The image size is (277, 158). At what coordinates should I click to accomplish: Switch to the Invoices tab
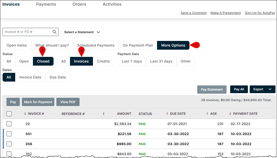tap(11, 4)
